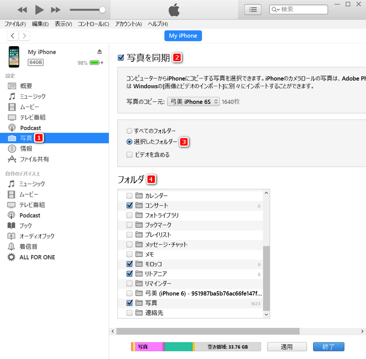Select 写真 in the sidebar
Viewport: 366px width, 359px height.
coord(54,138)
